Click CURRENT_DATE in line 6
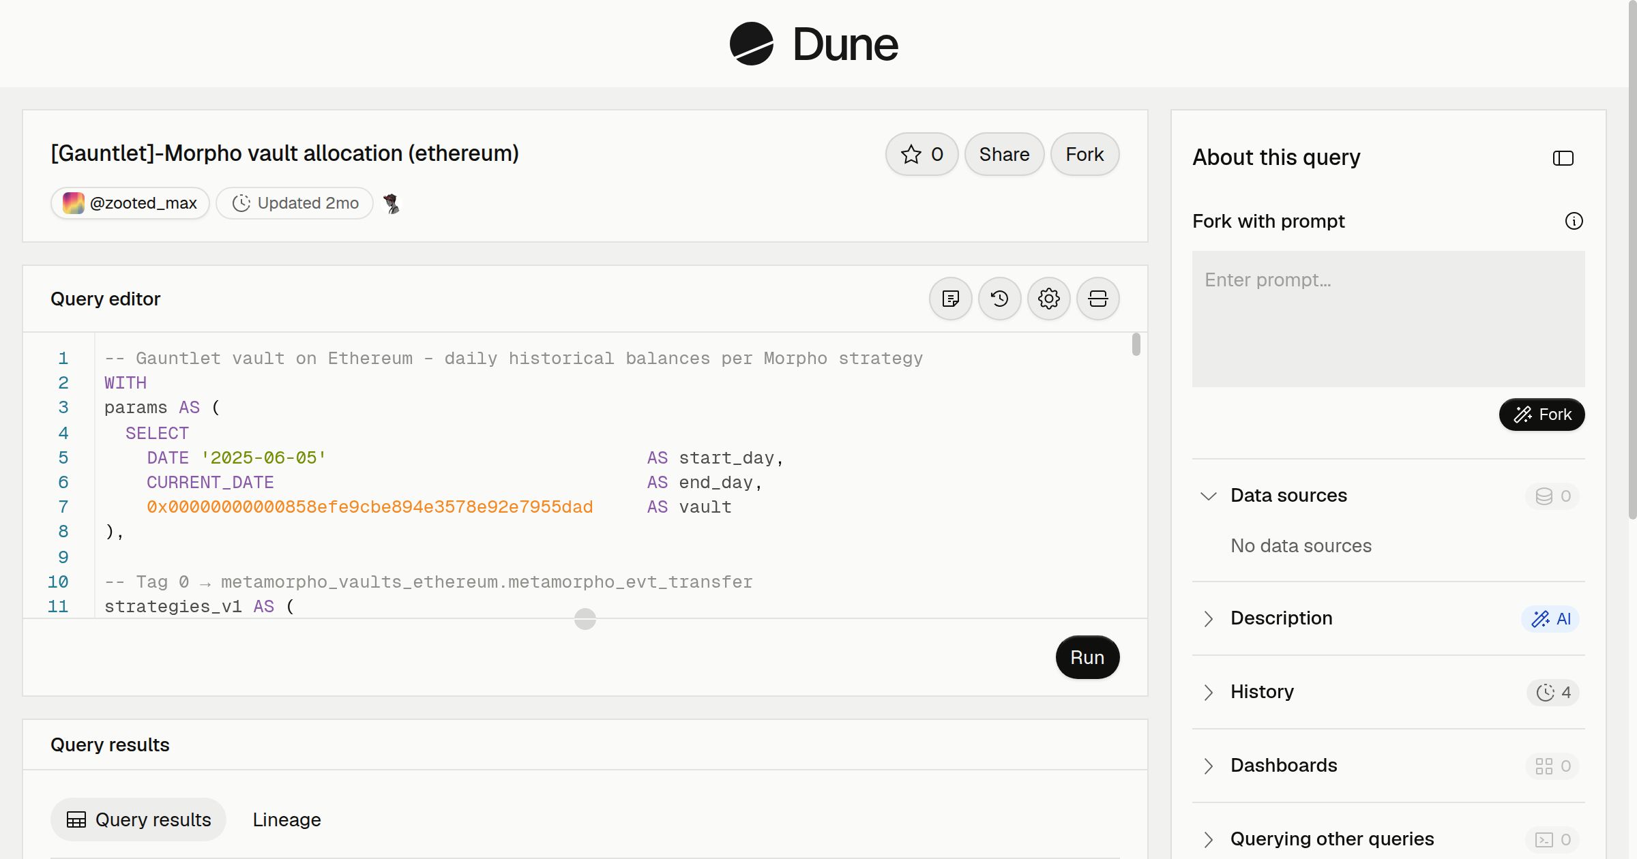The height and width of the screenshot is (859, 1637). (210, 483)
